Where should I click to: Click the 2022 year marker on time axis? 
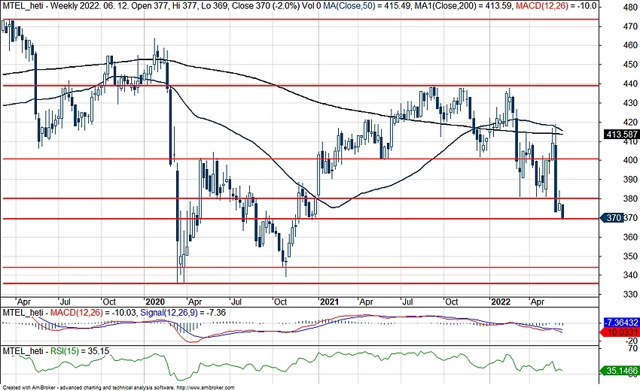tap(500, 300)
